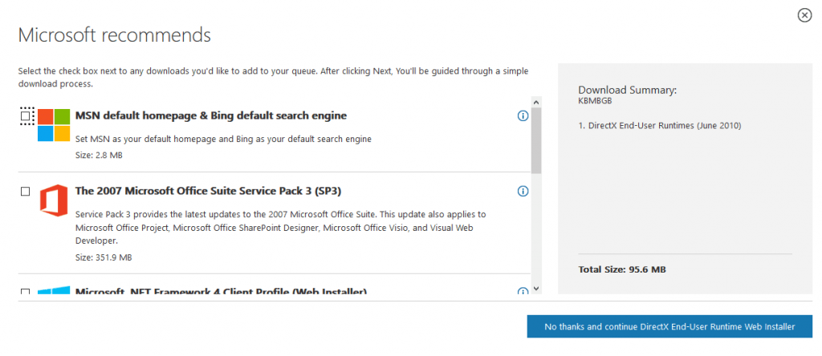This screenshot has height=356, width=822.
Task: Click DirectX End-User Runtimes summary item
Action: click(660, 126)
